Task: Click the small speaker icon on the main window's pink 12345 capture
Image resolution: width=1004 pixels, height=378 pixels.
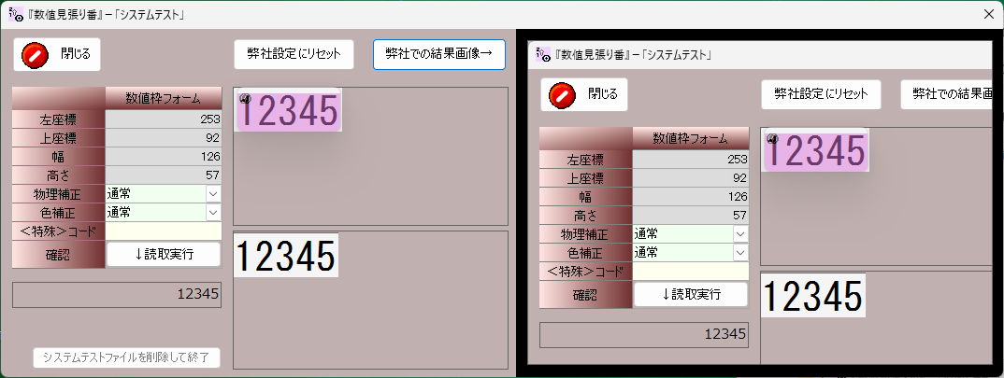Action: pyautogui.click(x=245, y=99)
